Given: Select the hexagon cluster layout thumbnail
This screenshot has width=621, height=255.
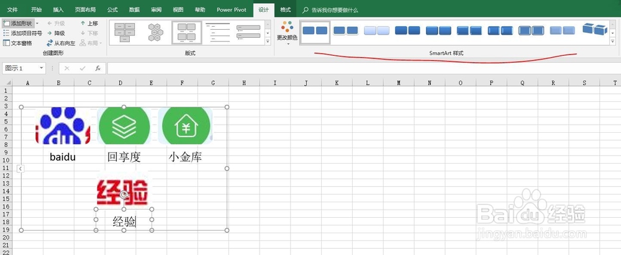Looking at the screenshot, I should pyautogui.click(x=155, y=32).
